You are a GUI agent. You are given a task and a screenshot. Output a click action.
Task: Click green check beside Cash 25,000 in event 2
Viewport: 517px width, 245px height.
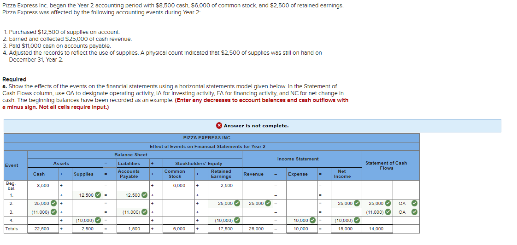tap(54, 204)
